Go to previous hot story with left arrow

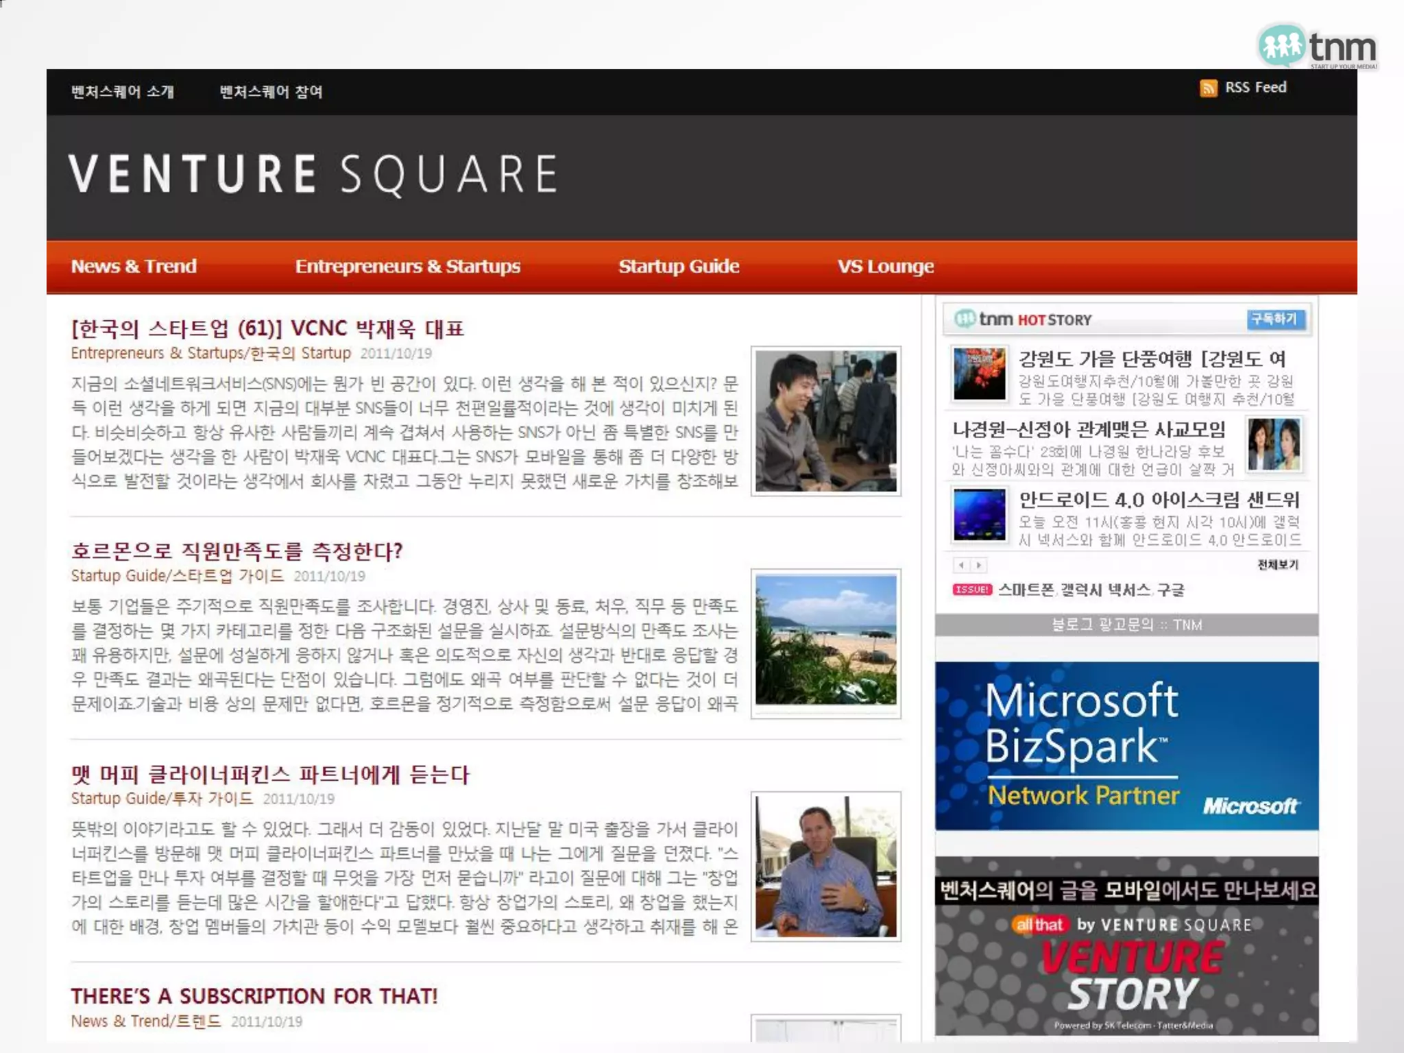961,565
